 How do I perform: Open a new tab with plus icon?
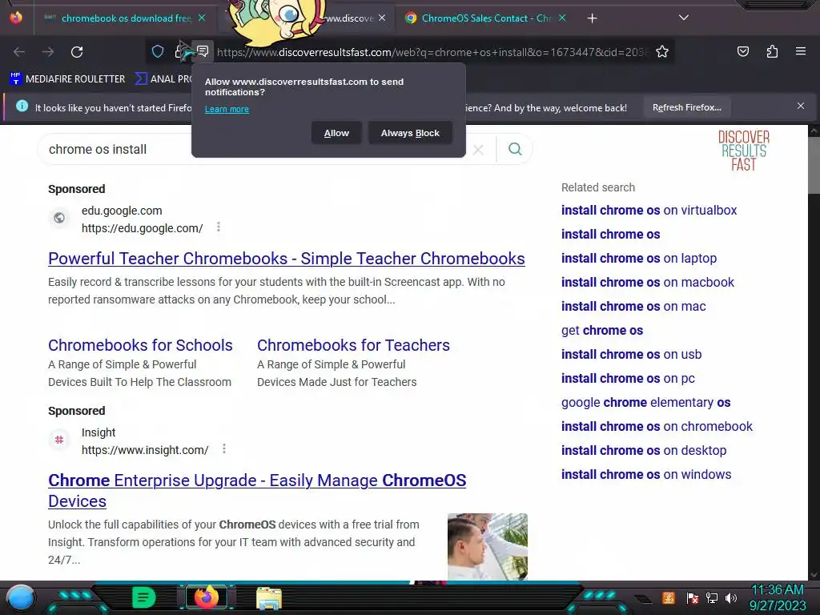(x=592, y=18)
